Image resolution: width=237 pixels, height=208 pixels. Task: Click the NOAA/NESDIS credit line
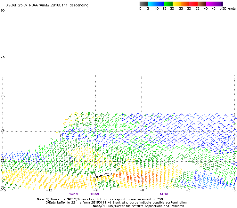[x=138, y=206]
